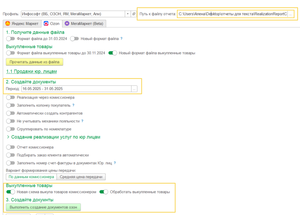The height and width of the screenshot is (215, 300).
Task: Click help icon after Заполнить номер счет-фактуры
Action: point(115,163)
